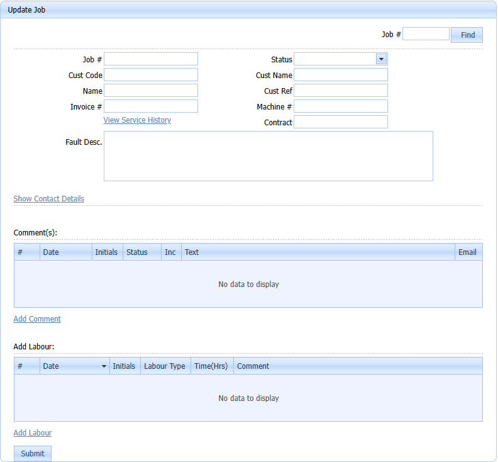Click the Cust Name text box
Image resolution: width=498 pixels, height=462 pixels.
340,75
